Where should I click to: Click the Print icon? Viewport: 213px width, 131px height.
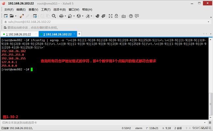tap(61, 16)
